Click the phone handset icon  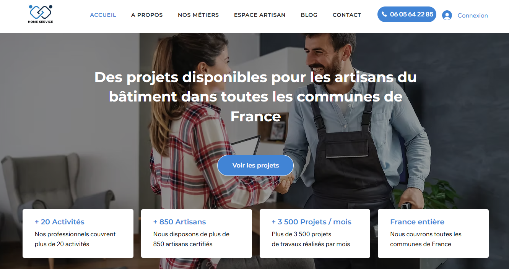click(384, 14)
